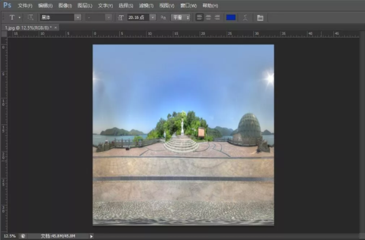Set left text alignment
365x240 pixels.
[200, 17]
